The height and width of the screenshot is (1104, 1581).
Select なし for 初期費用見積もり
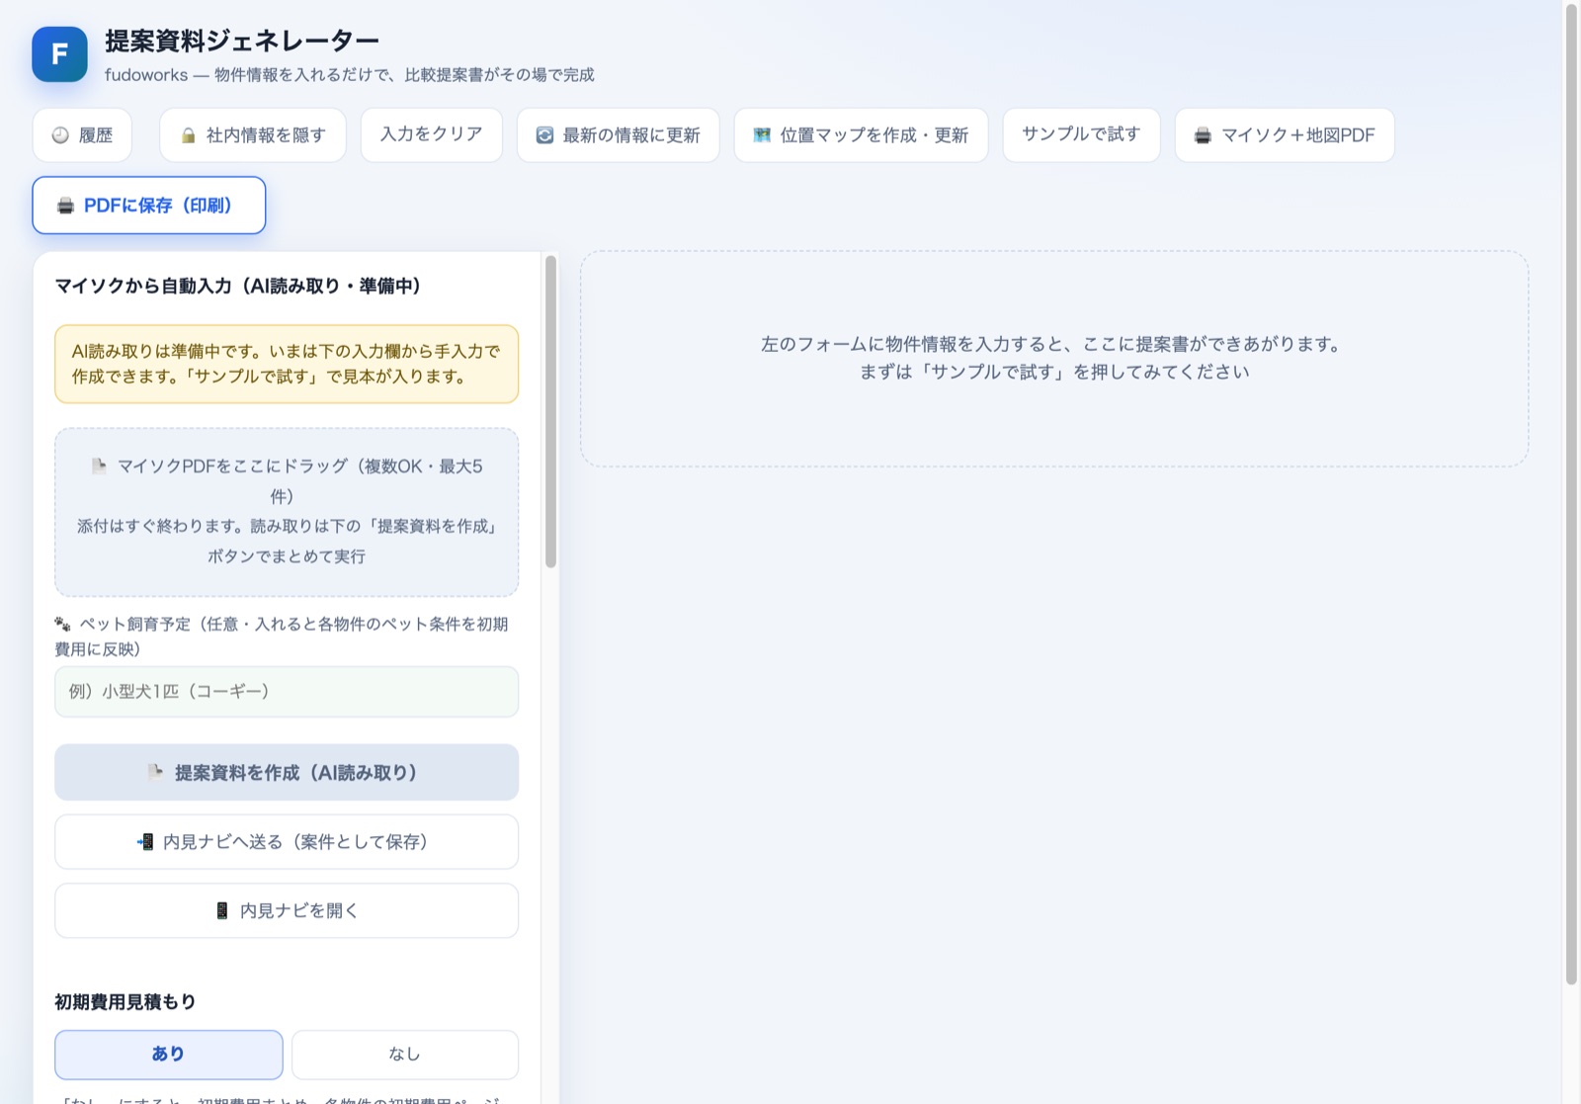[x=405, y=1055]
